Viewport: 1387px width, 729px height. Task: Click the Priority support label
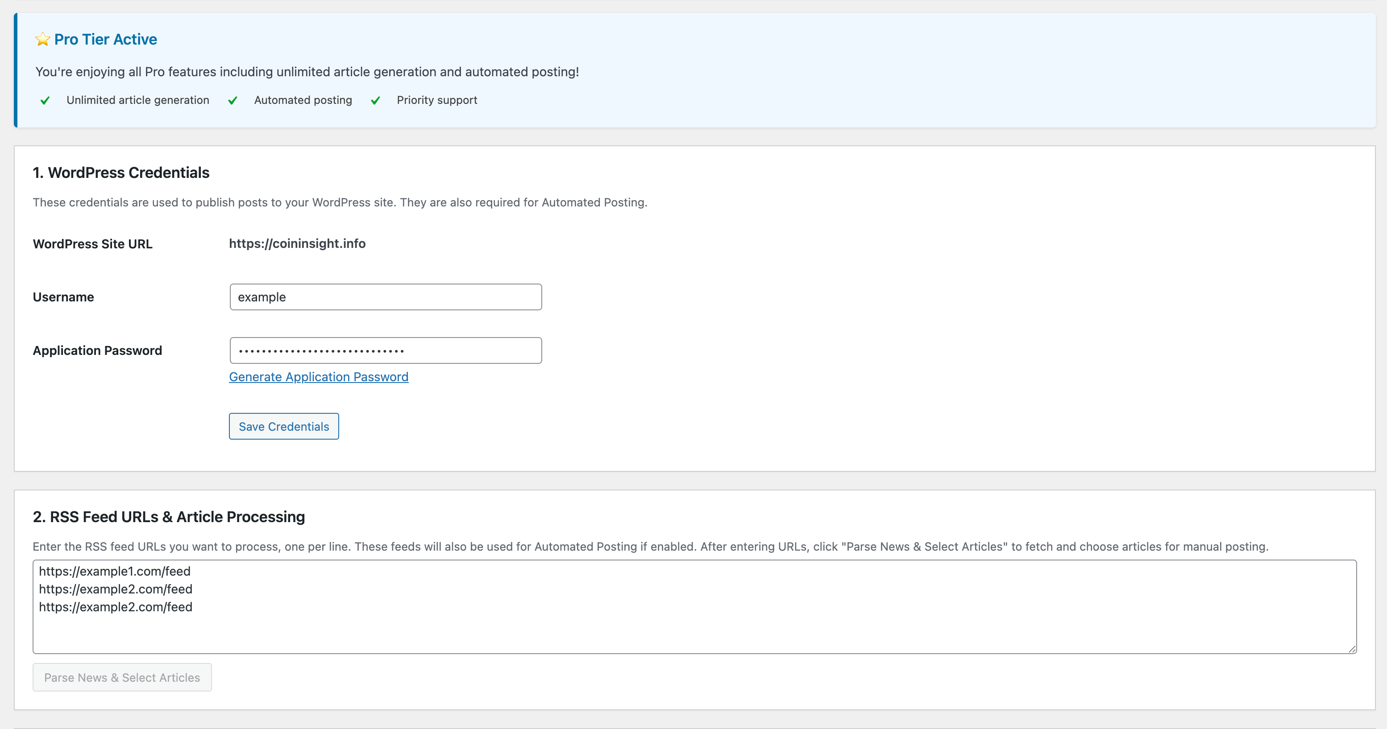tap(436, 100)
